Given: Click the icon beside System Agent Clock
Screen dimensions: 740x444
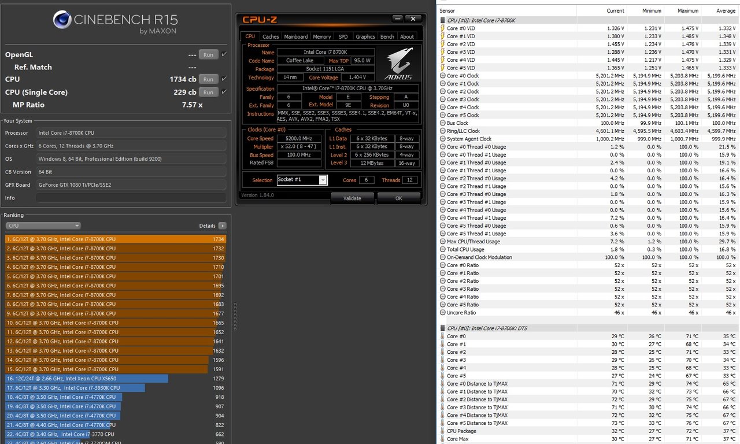Looking at the screenshot, I should click(x=443, y=139).
